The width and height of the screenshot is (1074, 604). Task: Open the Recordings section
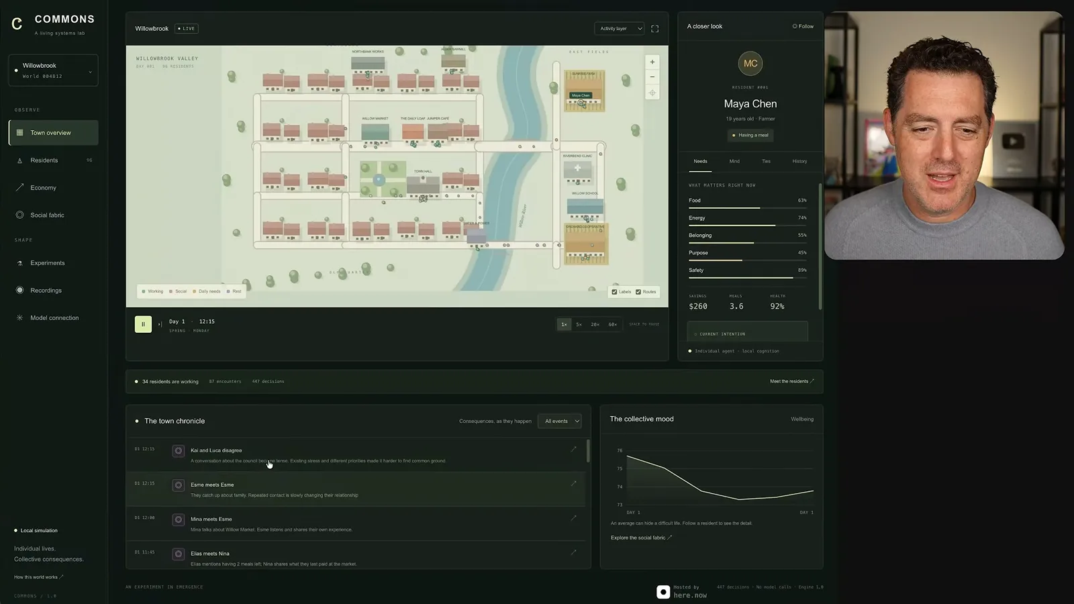coord(54,291)
